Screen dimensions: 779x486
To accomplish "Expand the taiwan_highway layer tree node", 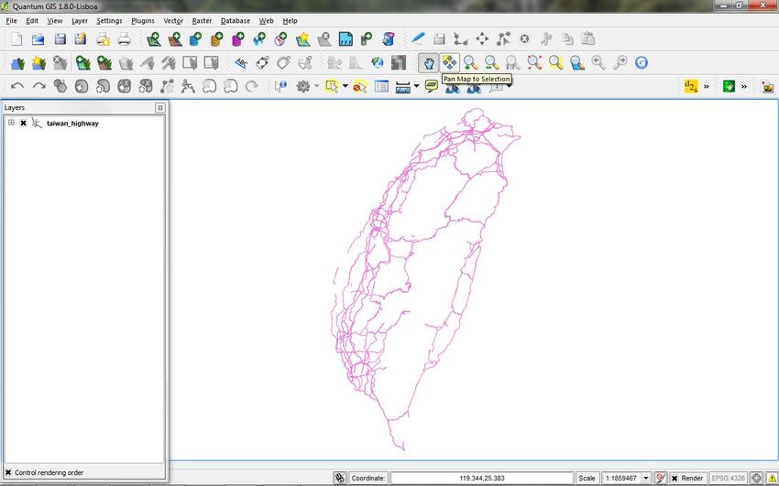I will [11, 123].
